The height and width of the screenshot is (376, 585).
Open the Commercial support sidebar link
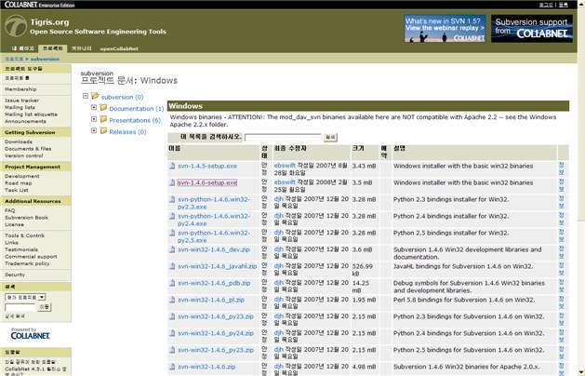click(x=31, y=257)
